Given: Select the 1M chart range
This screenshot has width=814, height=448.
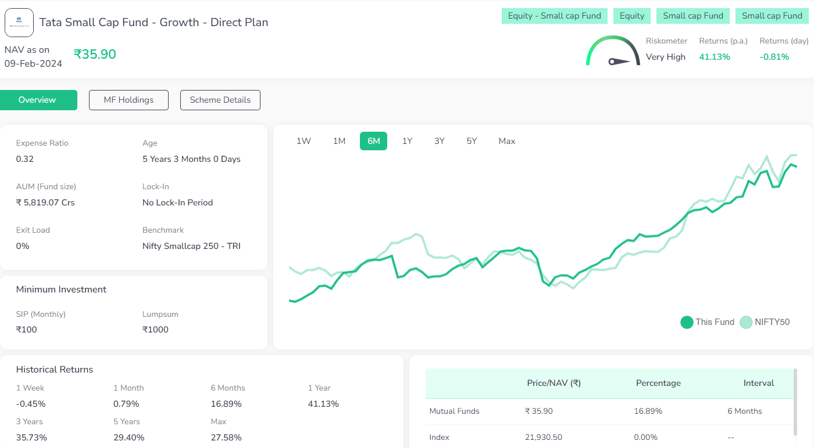Looking at the screenshot, I should pos(339,140).
